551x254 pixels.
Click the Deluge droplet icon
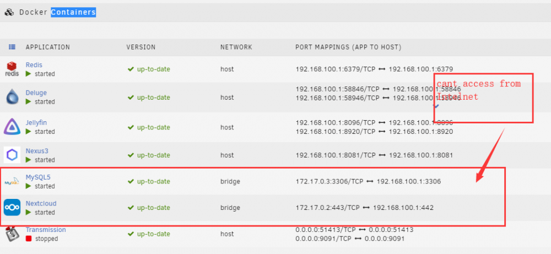tap(12, 96)
